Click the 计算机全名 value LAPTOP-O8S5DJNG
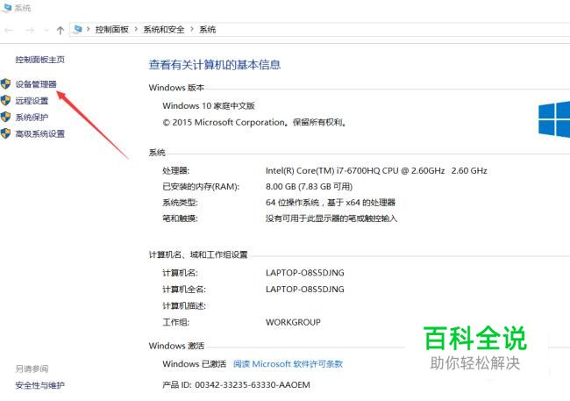The image size is (570, 401). 304,290
